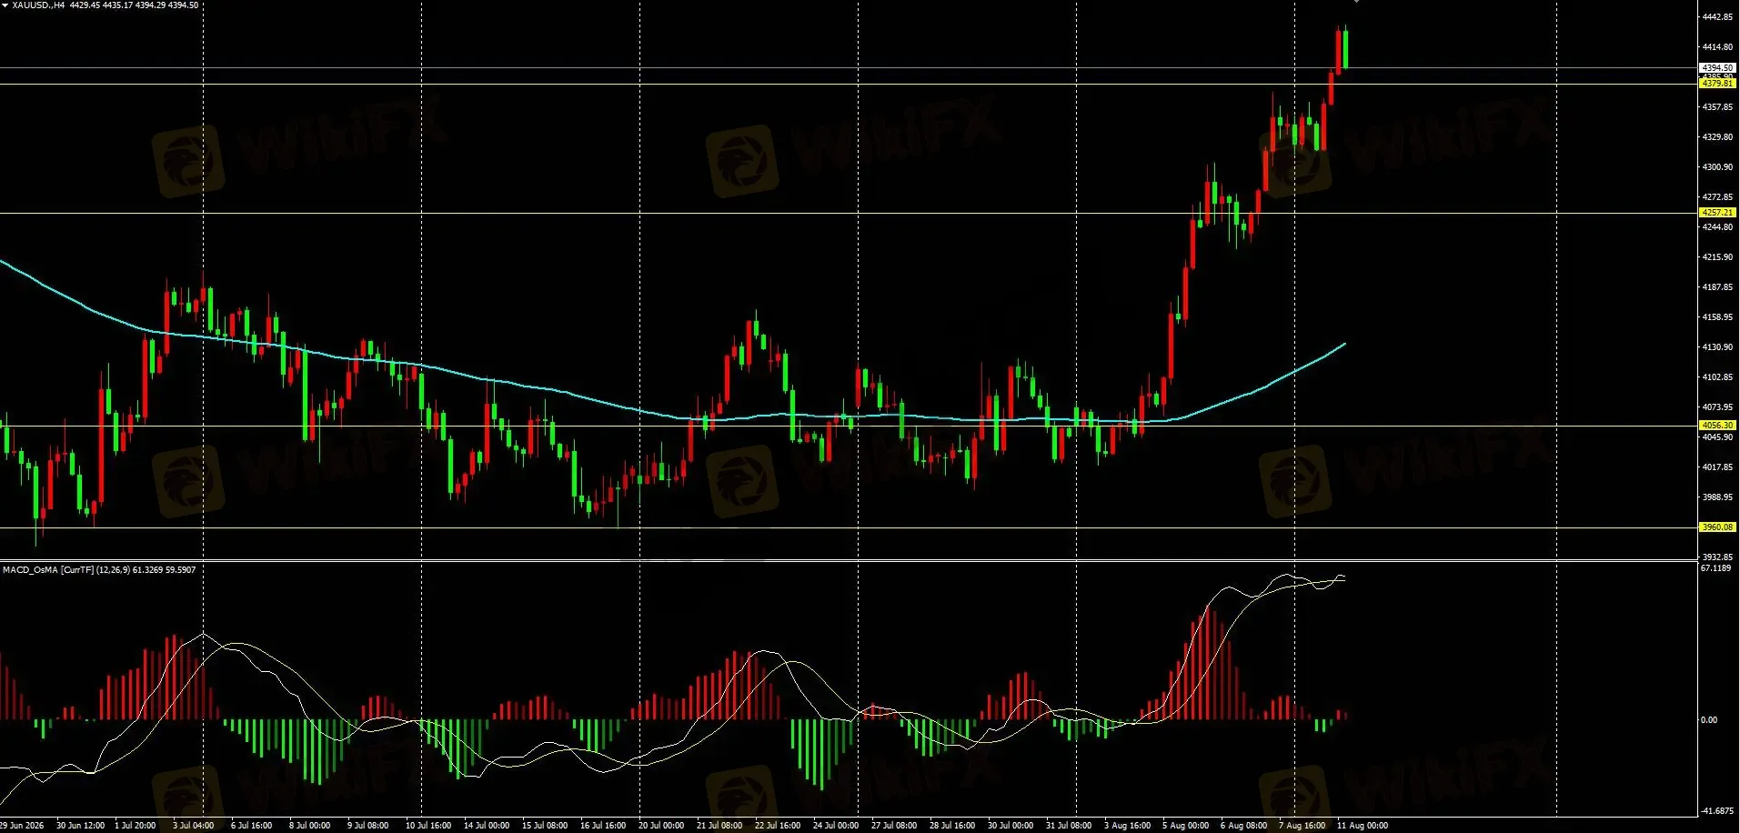Click the 4187.85 price scale value
The image size is (1740, 833).
click(1717, 287)
